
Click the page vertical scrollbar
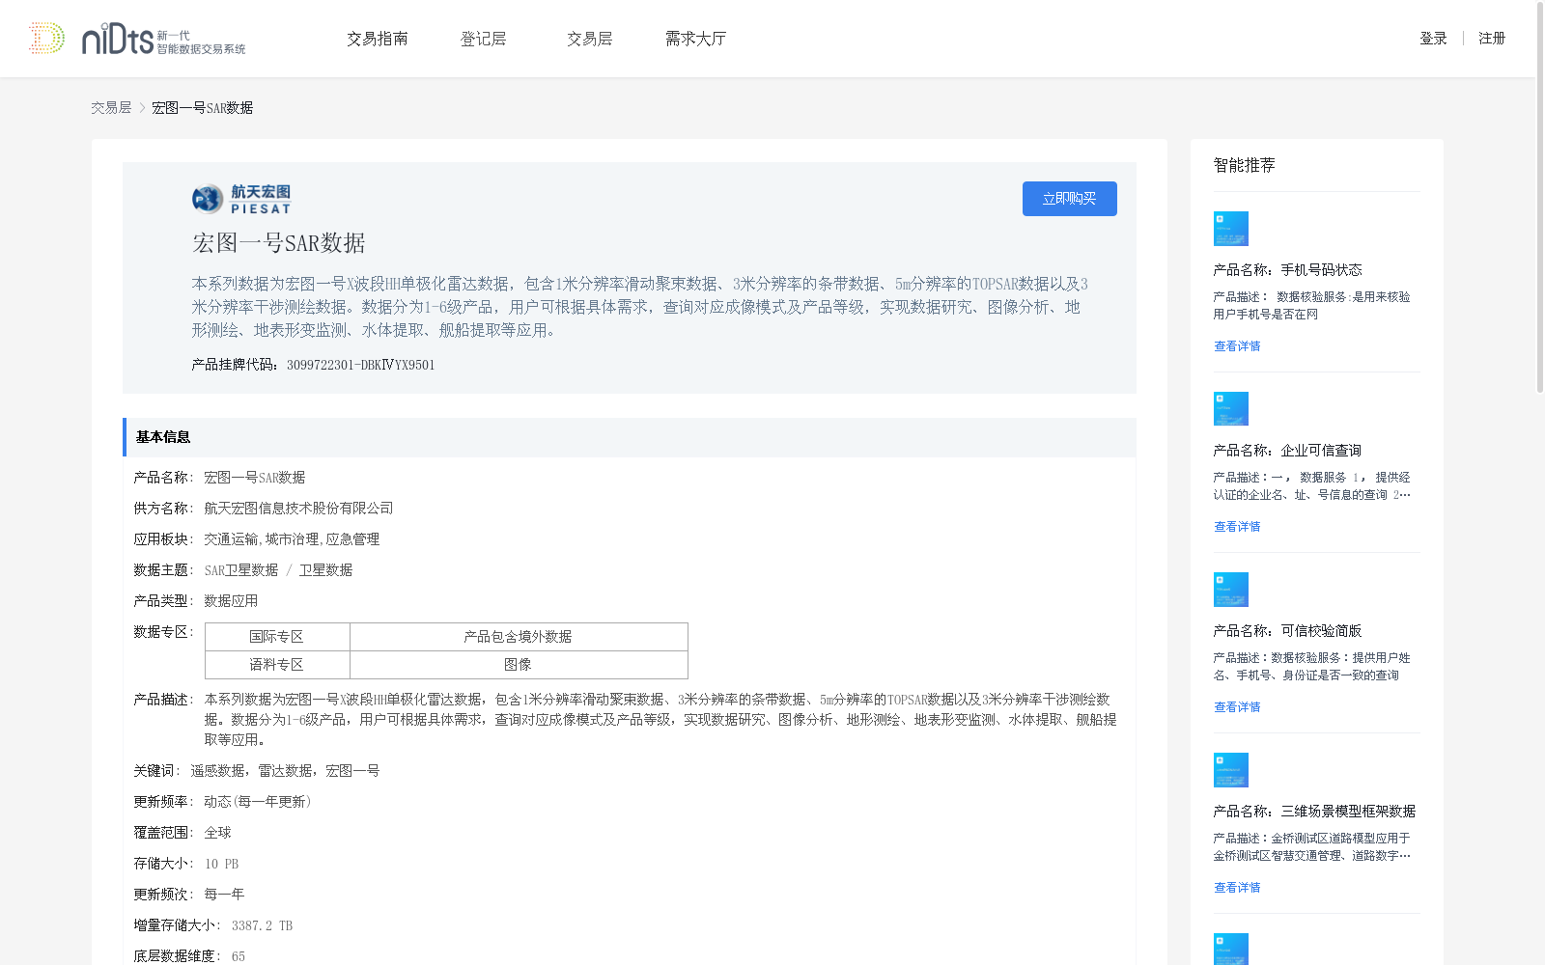tap(1540, 197)
